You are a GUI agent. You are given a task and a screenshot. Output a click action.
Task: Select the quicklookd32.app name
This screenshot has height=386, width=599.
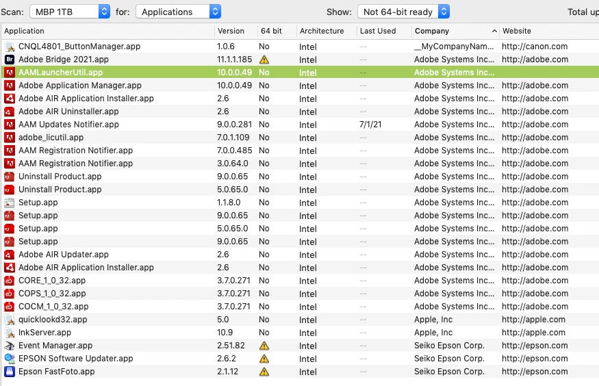(53, 320)
